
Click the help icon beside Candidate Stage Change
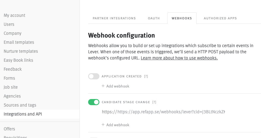[x=154, y=102]
